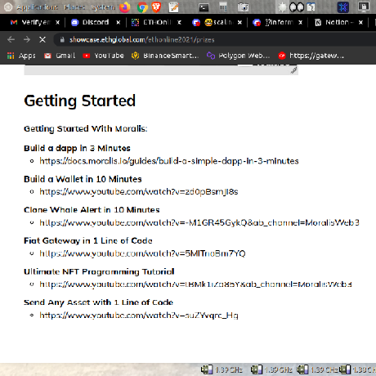Close the Notion tab
The height and width of the screenshot is (376, 376).
[360, 23]
